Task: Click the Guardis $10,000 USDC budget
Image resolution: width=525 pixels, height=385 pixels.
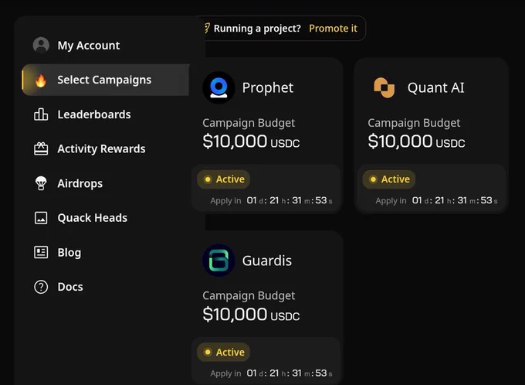Action: (251, 314)
